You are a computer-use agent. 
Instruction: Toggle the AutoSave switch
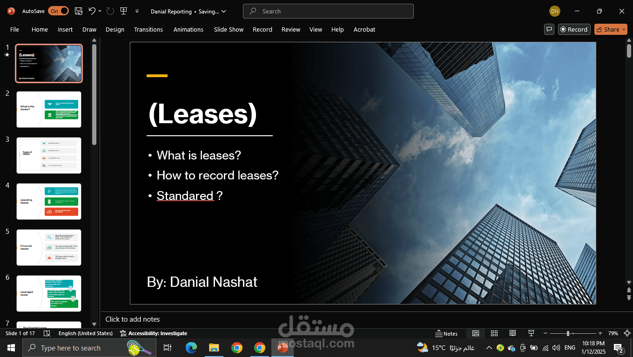coord(58,11)
